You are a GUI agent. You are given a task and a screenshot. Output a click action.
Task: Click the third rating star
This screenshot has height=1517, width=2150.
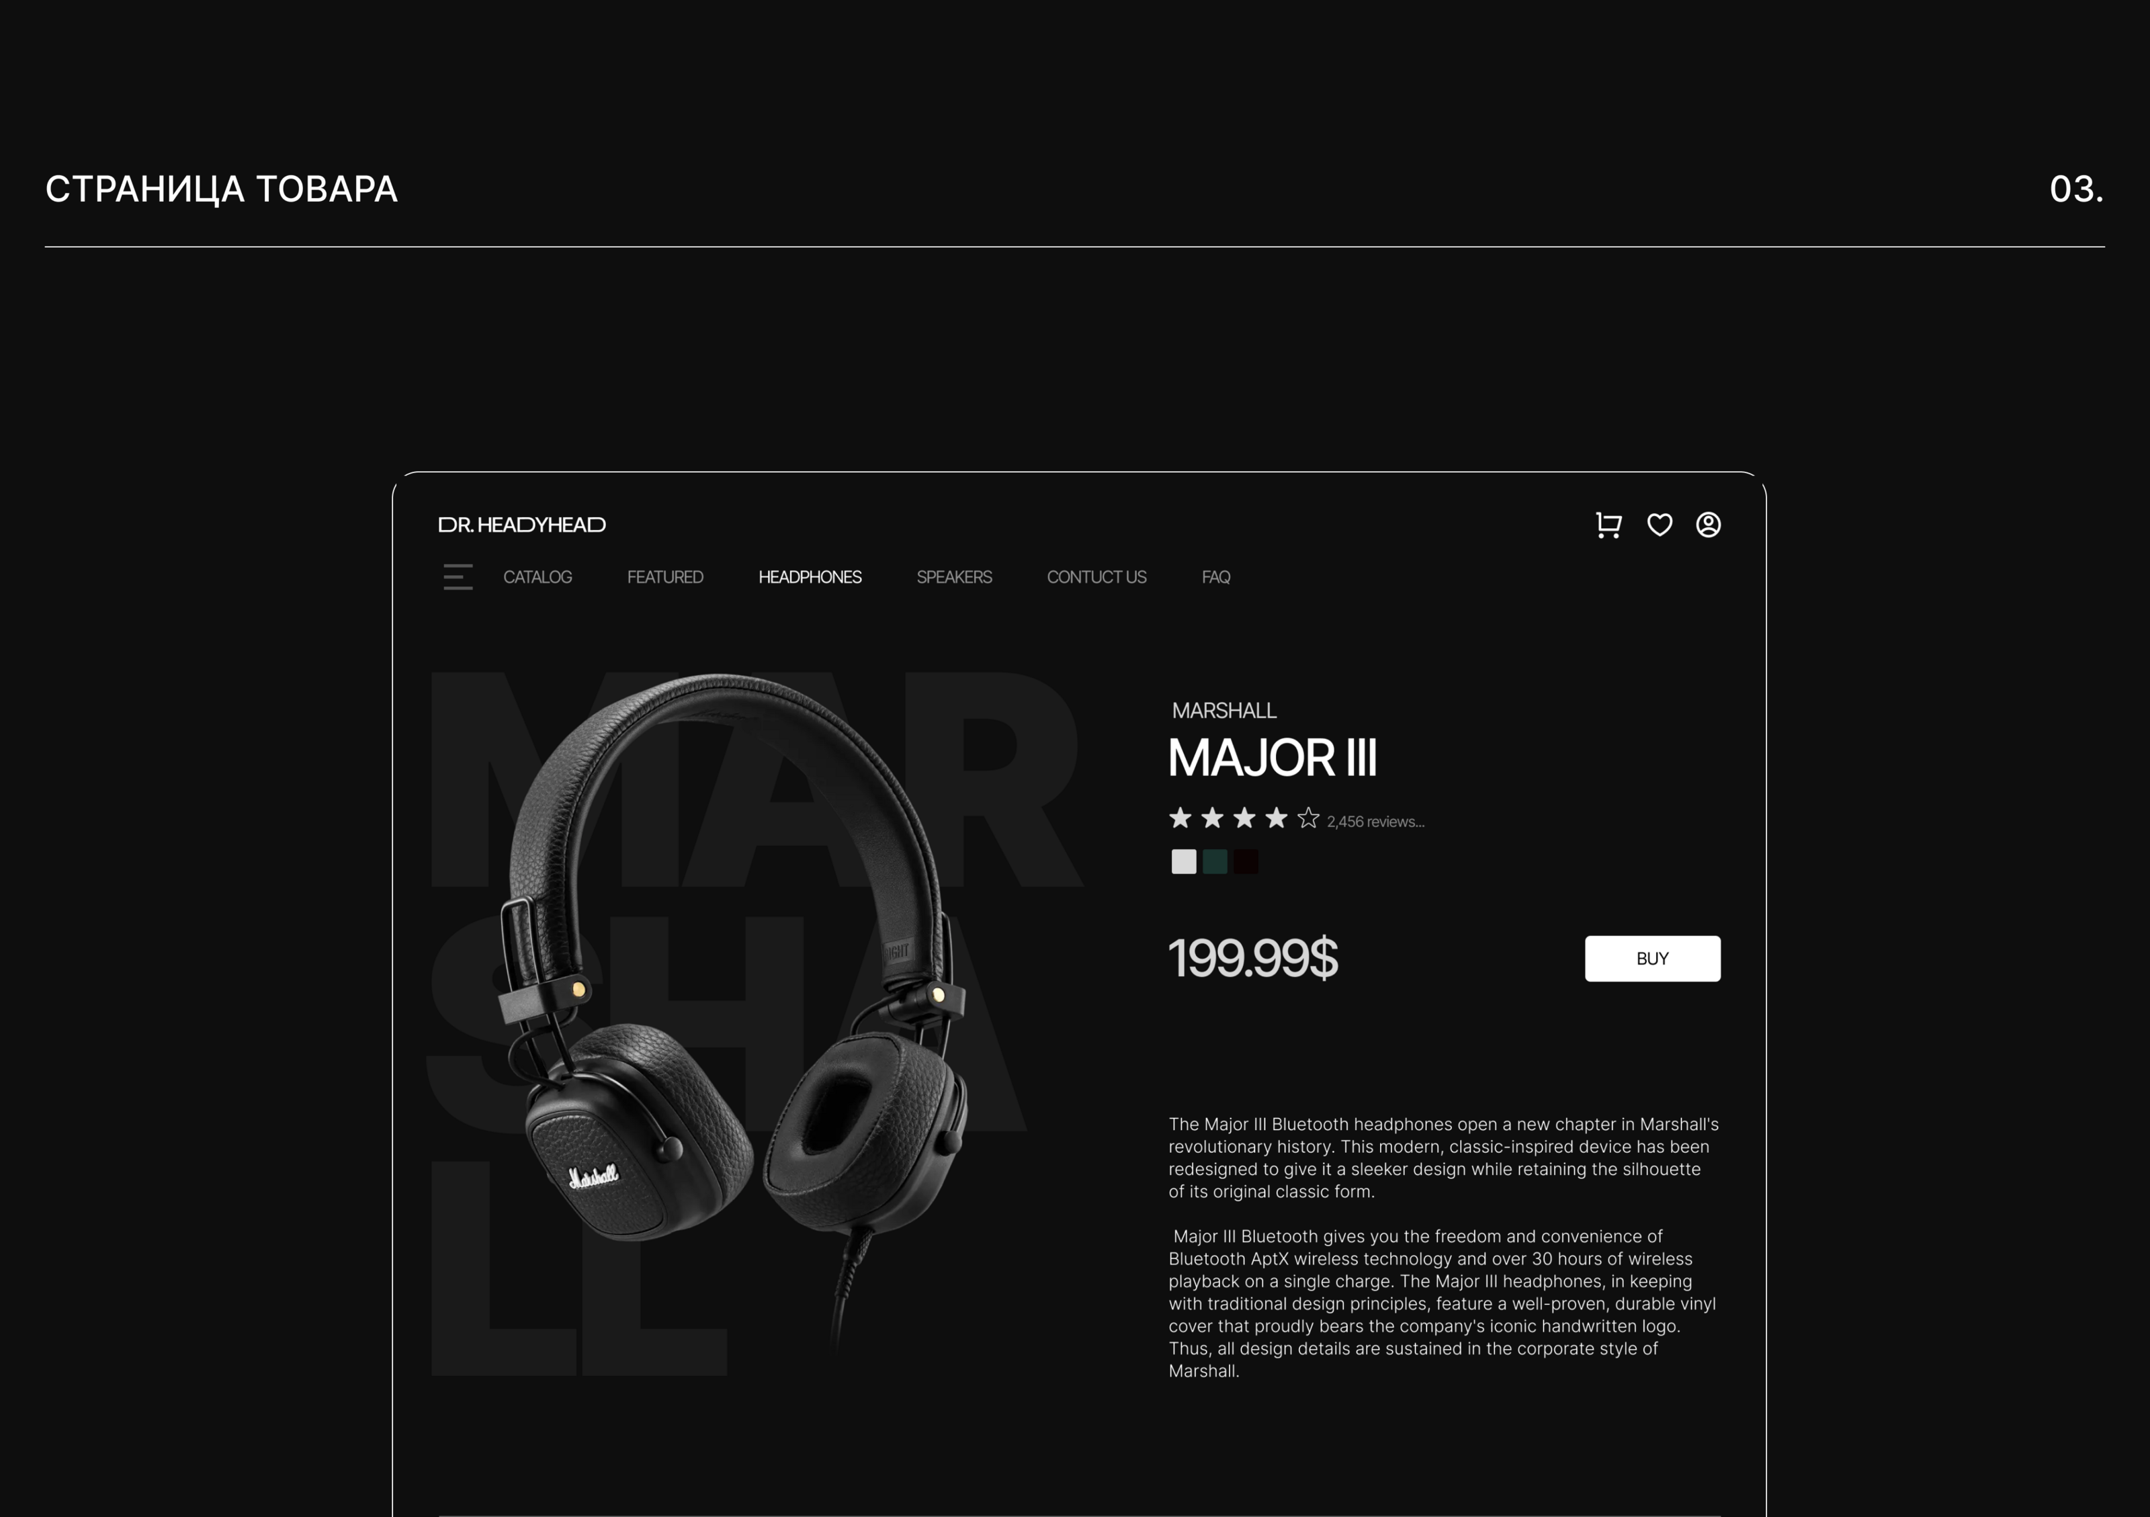1244,818
